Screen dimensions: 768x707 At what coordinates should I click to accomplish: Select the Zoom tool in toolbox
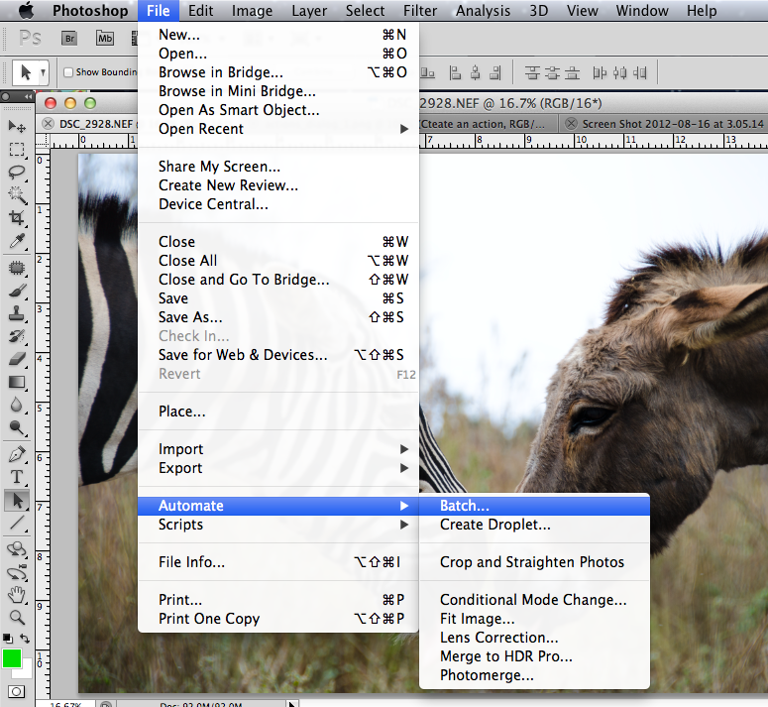click(17, 618)
